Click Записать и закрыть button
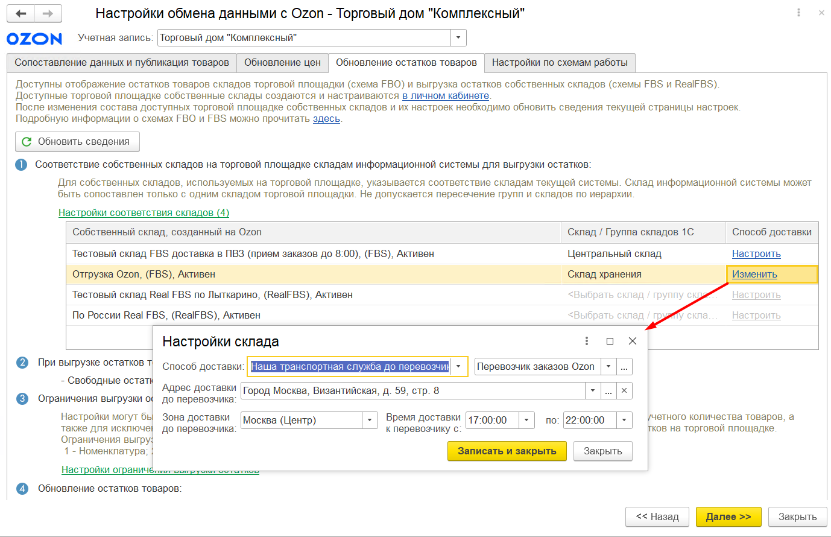This screenshot has height=537, width=831. coord(507,451)
